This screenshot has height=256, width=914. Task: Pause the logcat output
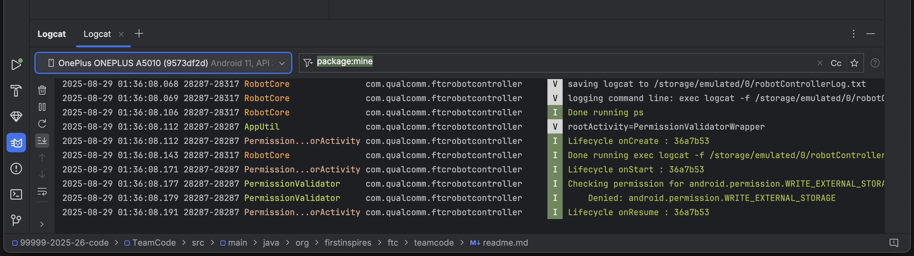pyautogui.click(x=42, y=107)
